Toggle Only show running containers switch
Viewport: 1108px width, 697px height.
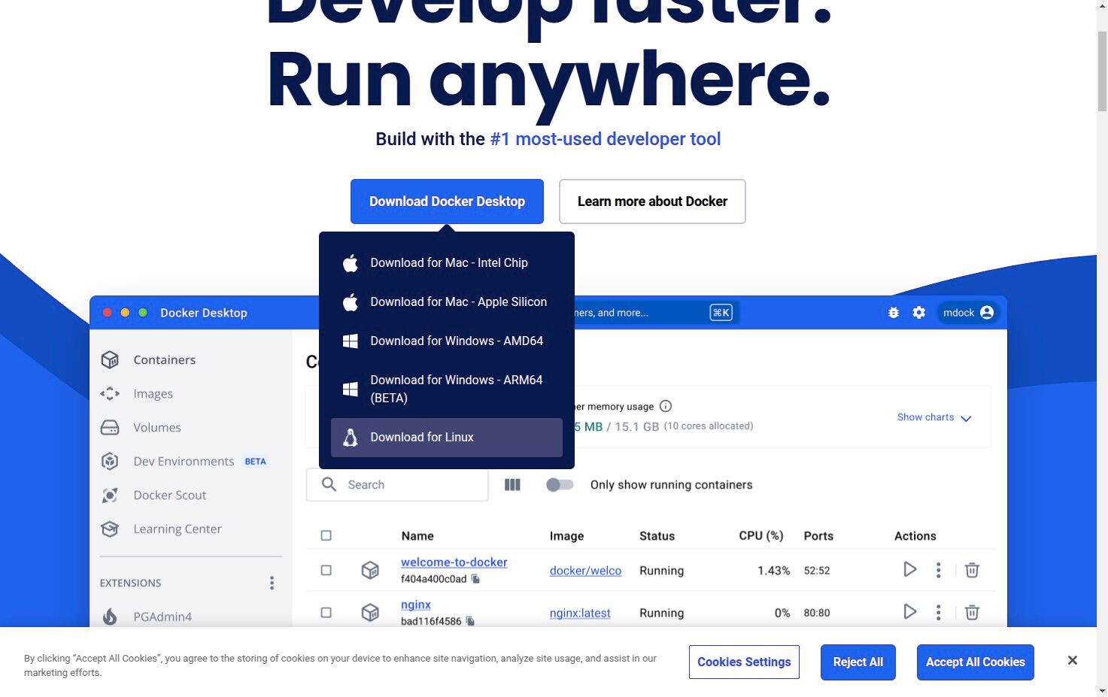click(560, 485)
